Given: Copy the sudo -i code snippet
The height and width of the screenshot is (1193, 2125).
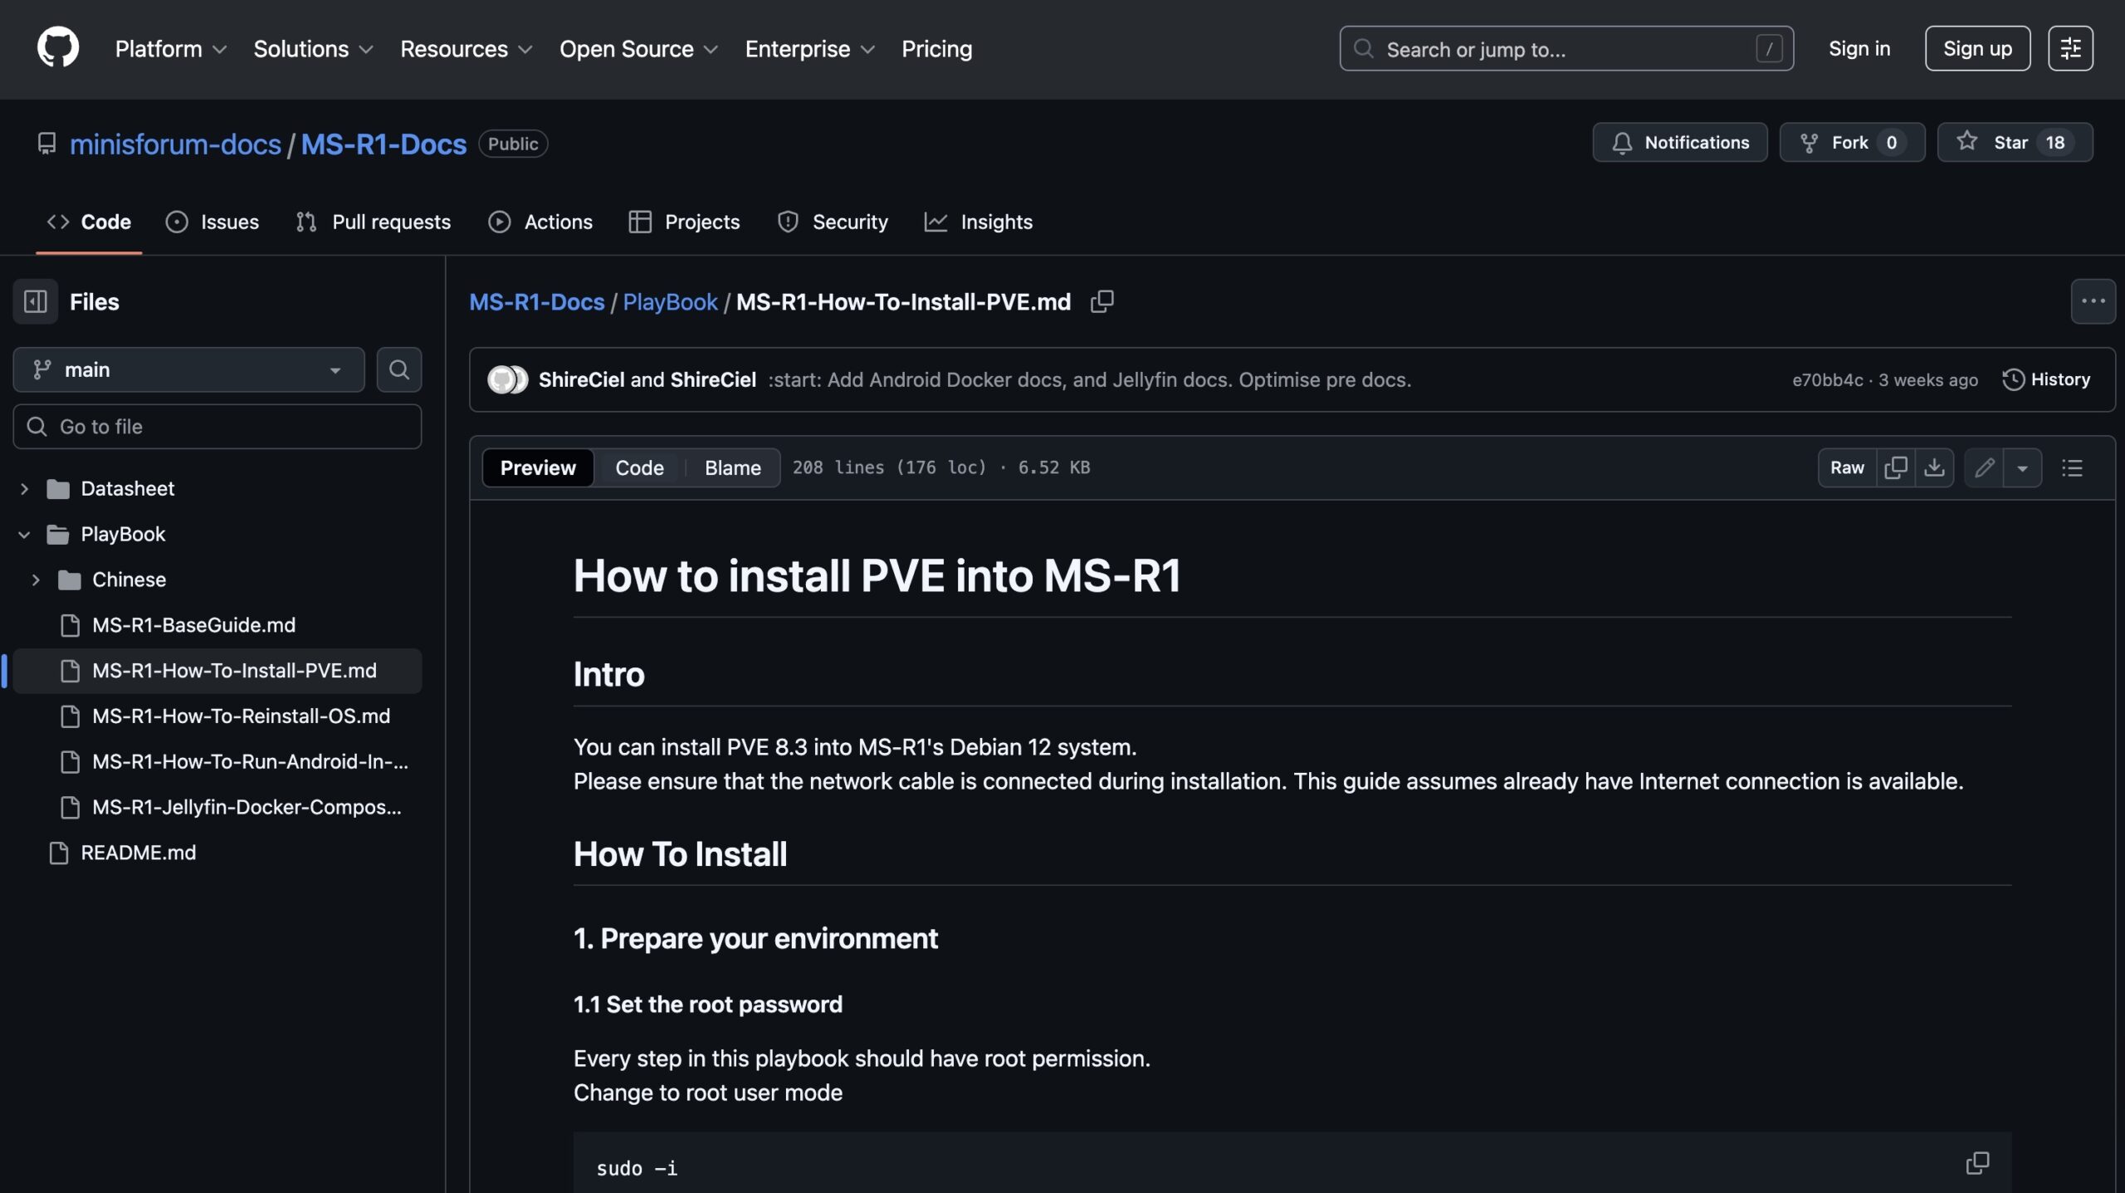Looking at the screenshot, I should click(x=1977, y=1162).
